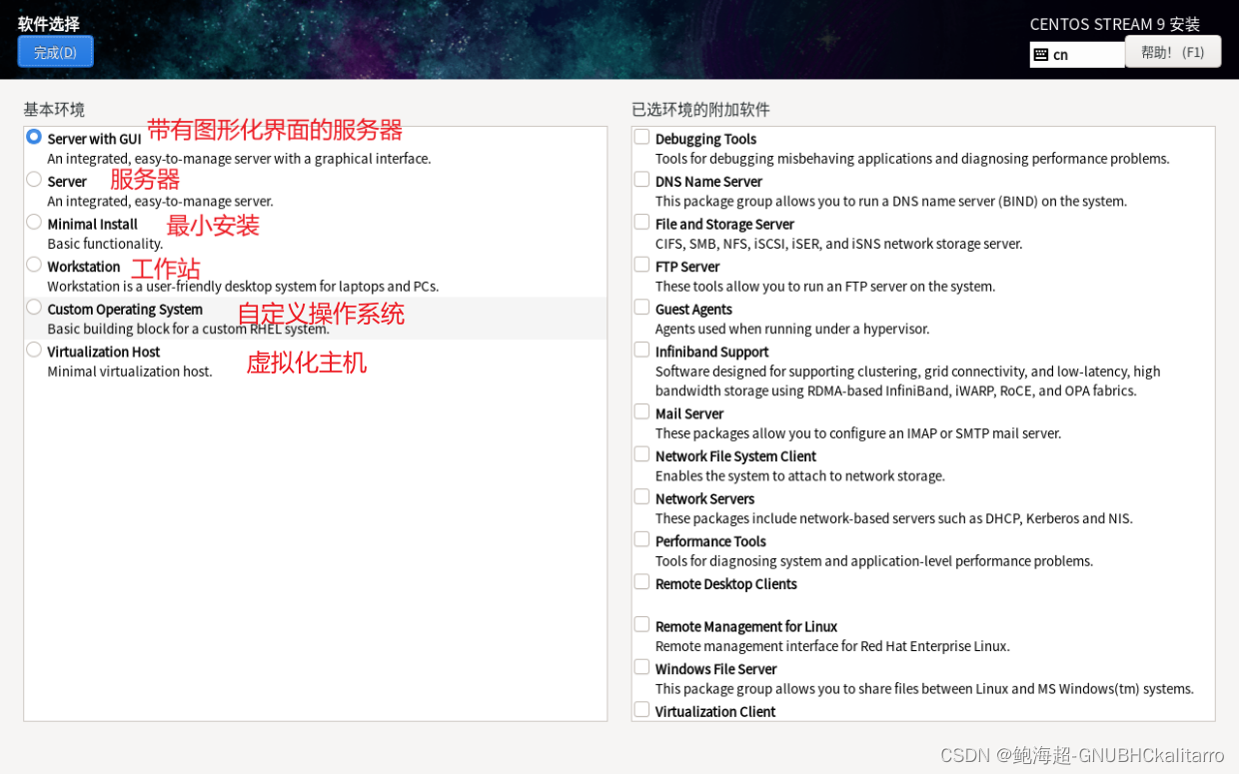Click the 完成(D) done button
Viewport: 1239px width, 774px height.
(55, 51)
